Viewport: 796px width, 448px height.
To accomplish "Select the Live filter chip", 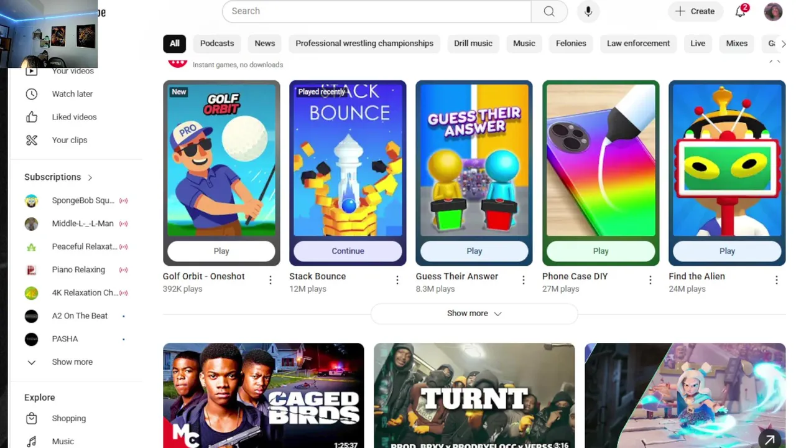I will coord(698,44).
